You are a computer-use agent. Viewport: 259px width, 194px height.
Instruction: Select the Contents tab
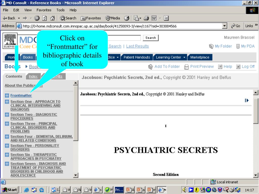14,76
